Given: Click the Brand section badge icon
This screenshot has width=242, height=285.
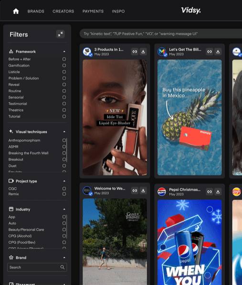Looking at the screenshot, I should (11, 257).
